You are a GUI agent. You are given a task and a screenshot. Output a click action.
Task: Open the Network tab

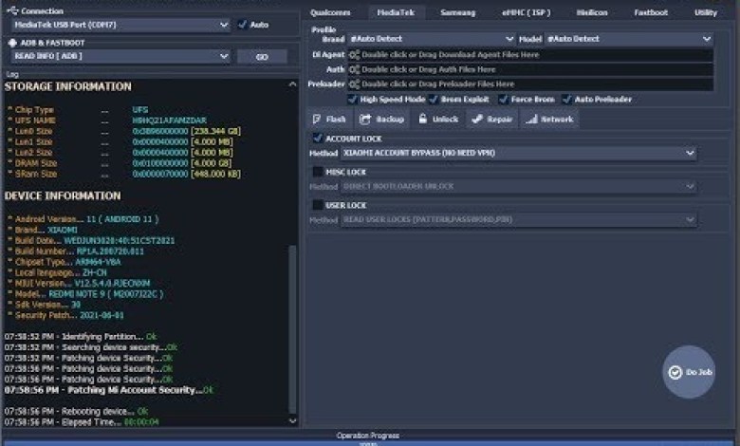[x=550, y=120]
